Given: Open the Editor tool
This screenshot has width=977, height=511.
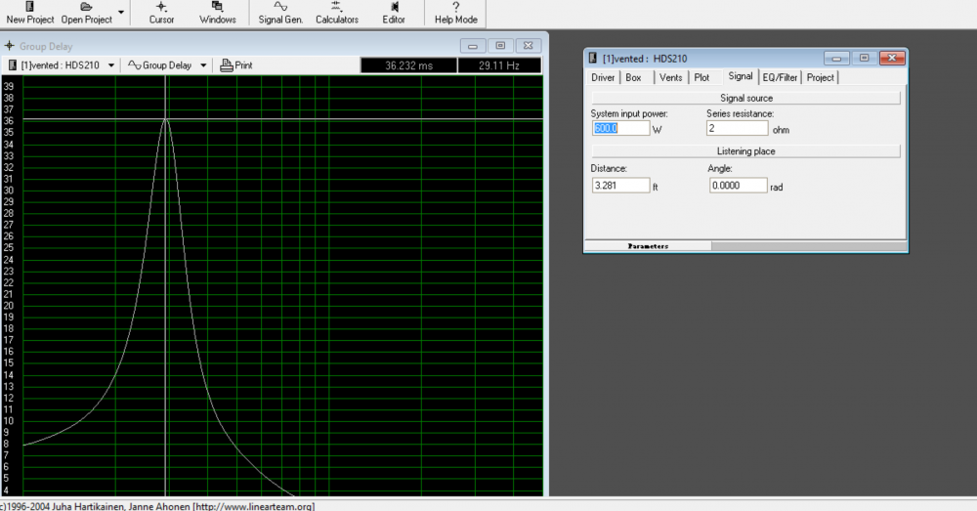Looking at the screenshot, I should [393, 13].
